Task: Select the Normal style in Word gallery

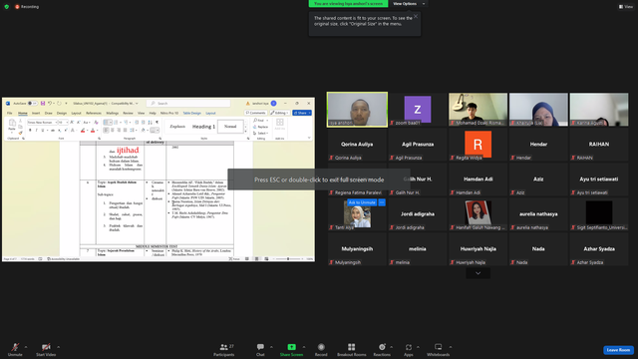Action: (x=230, y=127)
